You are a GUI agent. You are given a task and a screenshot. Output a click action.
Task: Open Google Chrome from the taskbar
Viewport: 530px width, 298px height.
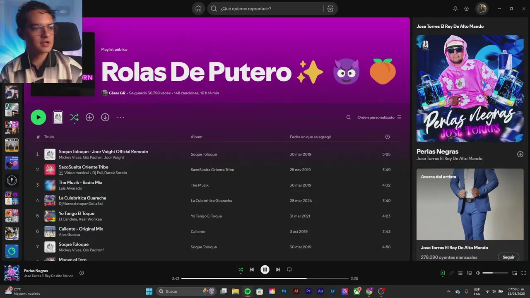pos(369,291)
